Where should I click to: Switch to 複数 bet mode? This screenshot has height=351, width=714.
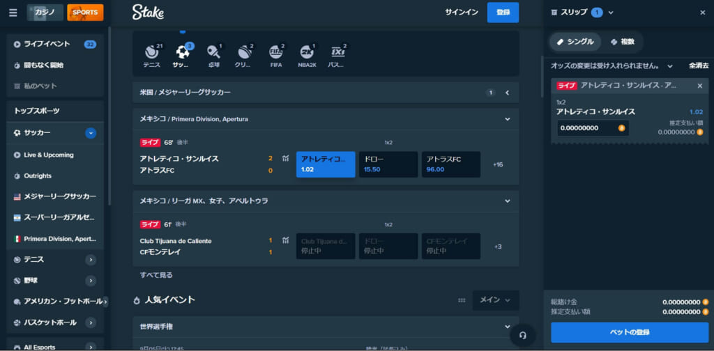[x=622, y=42]
